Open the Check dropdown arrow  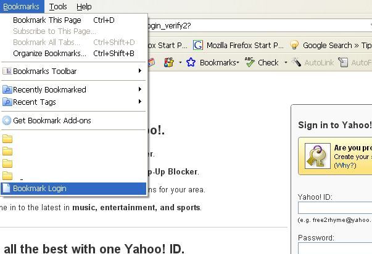[286, 63]
